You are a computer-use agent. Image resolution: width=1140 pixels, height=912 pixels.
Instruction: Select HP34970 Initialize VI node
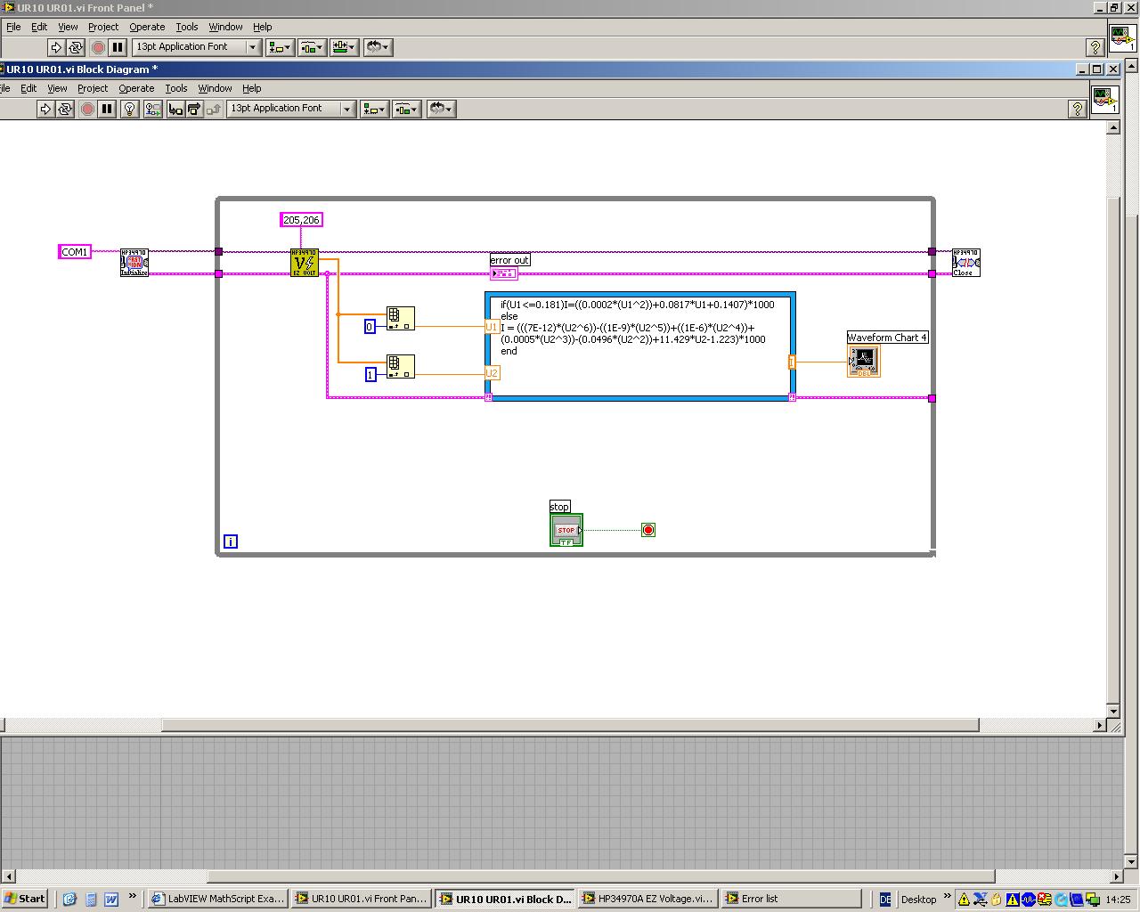pyautogui.click(x=134, y=263)
